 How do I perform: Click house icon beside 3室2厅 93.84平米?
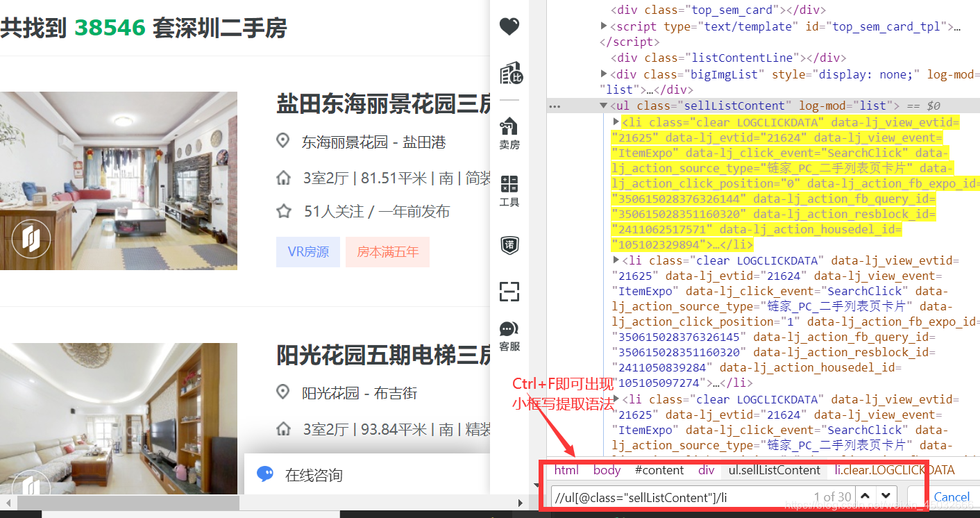pos(283,429)
